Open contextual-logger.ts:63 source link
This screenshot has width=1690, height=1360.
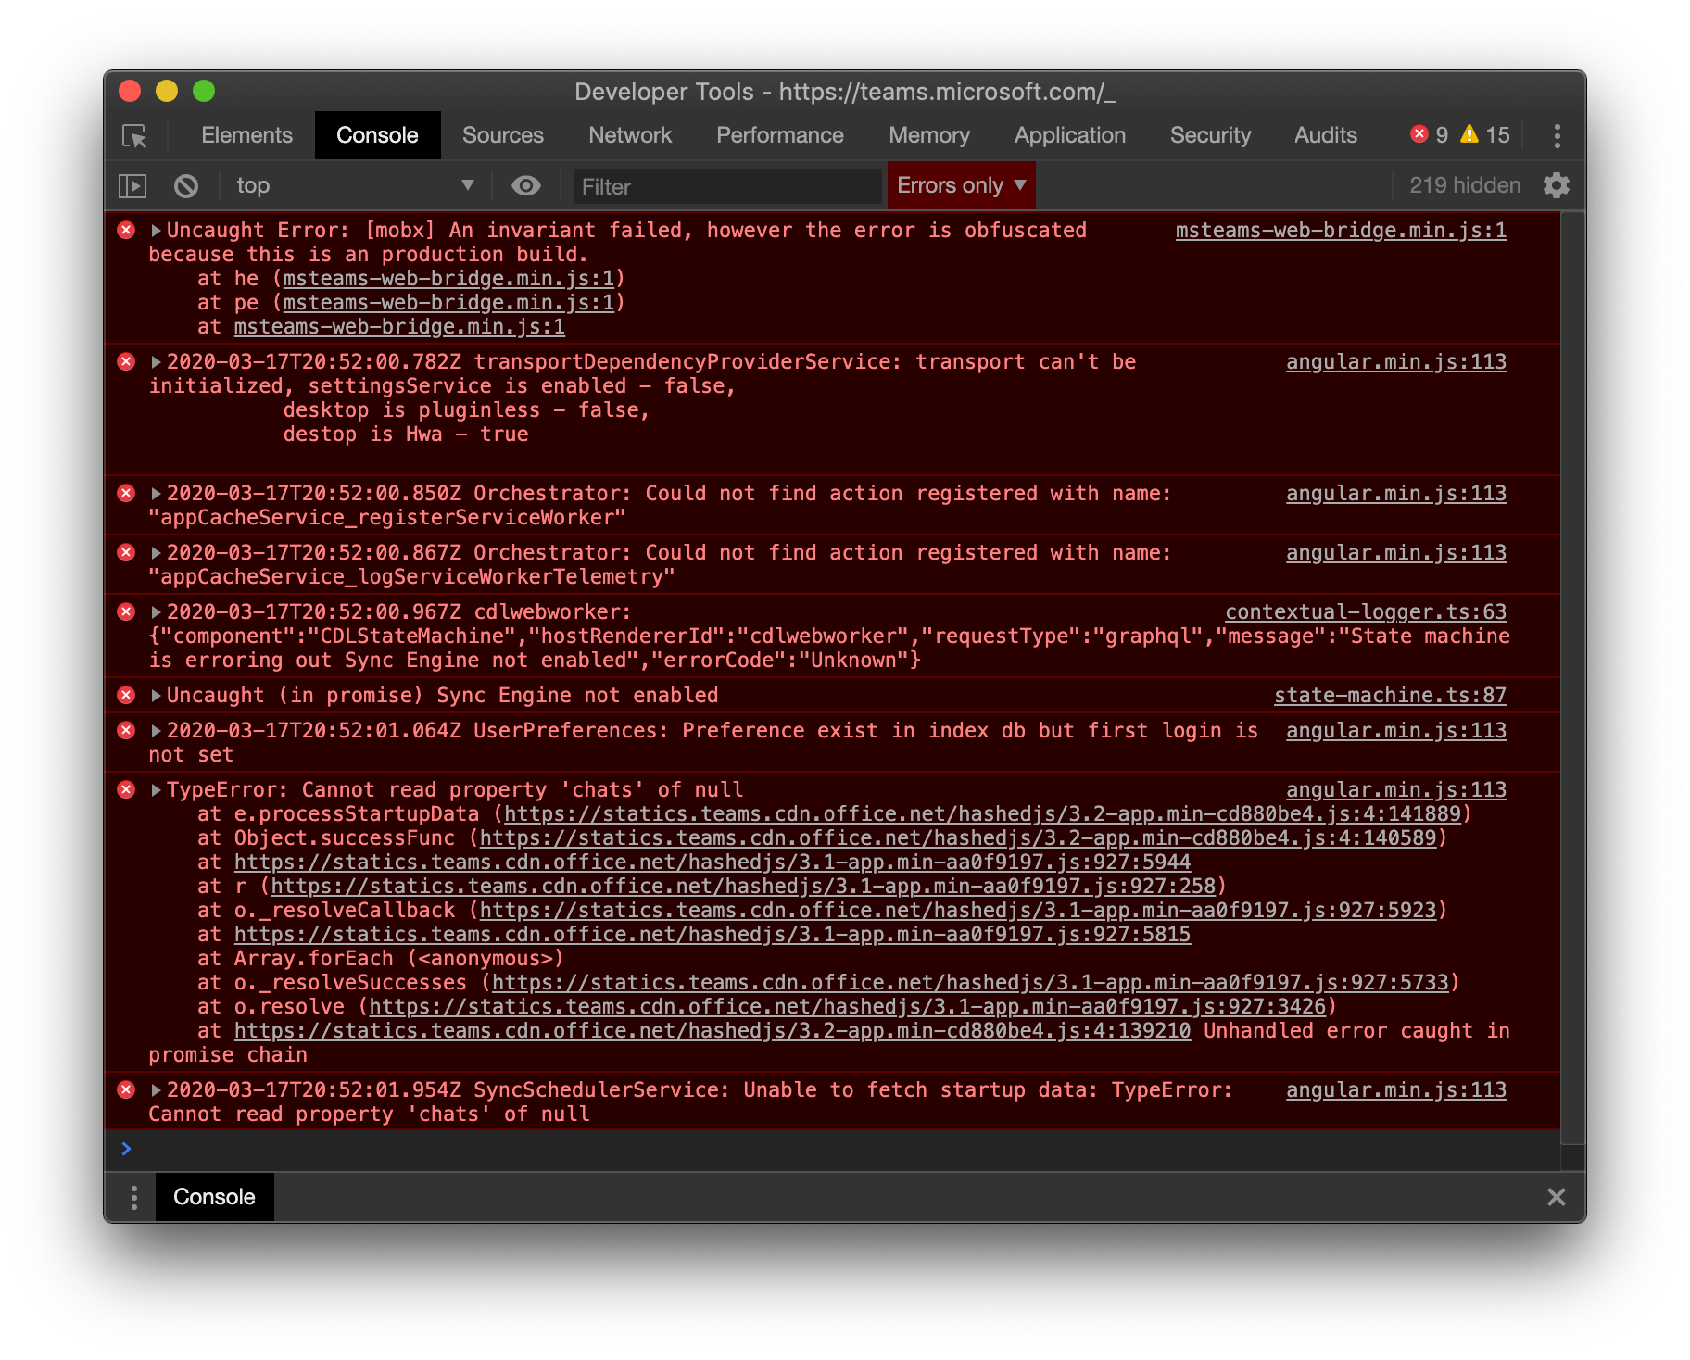(x=1366, y=612)
